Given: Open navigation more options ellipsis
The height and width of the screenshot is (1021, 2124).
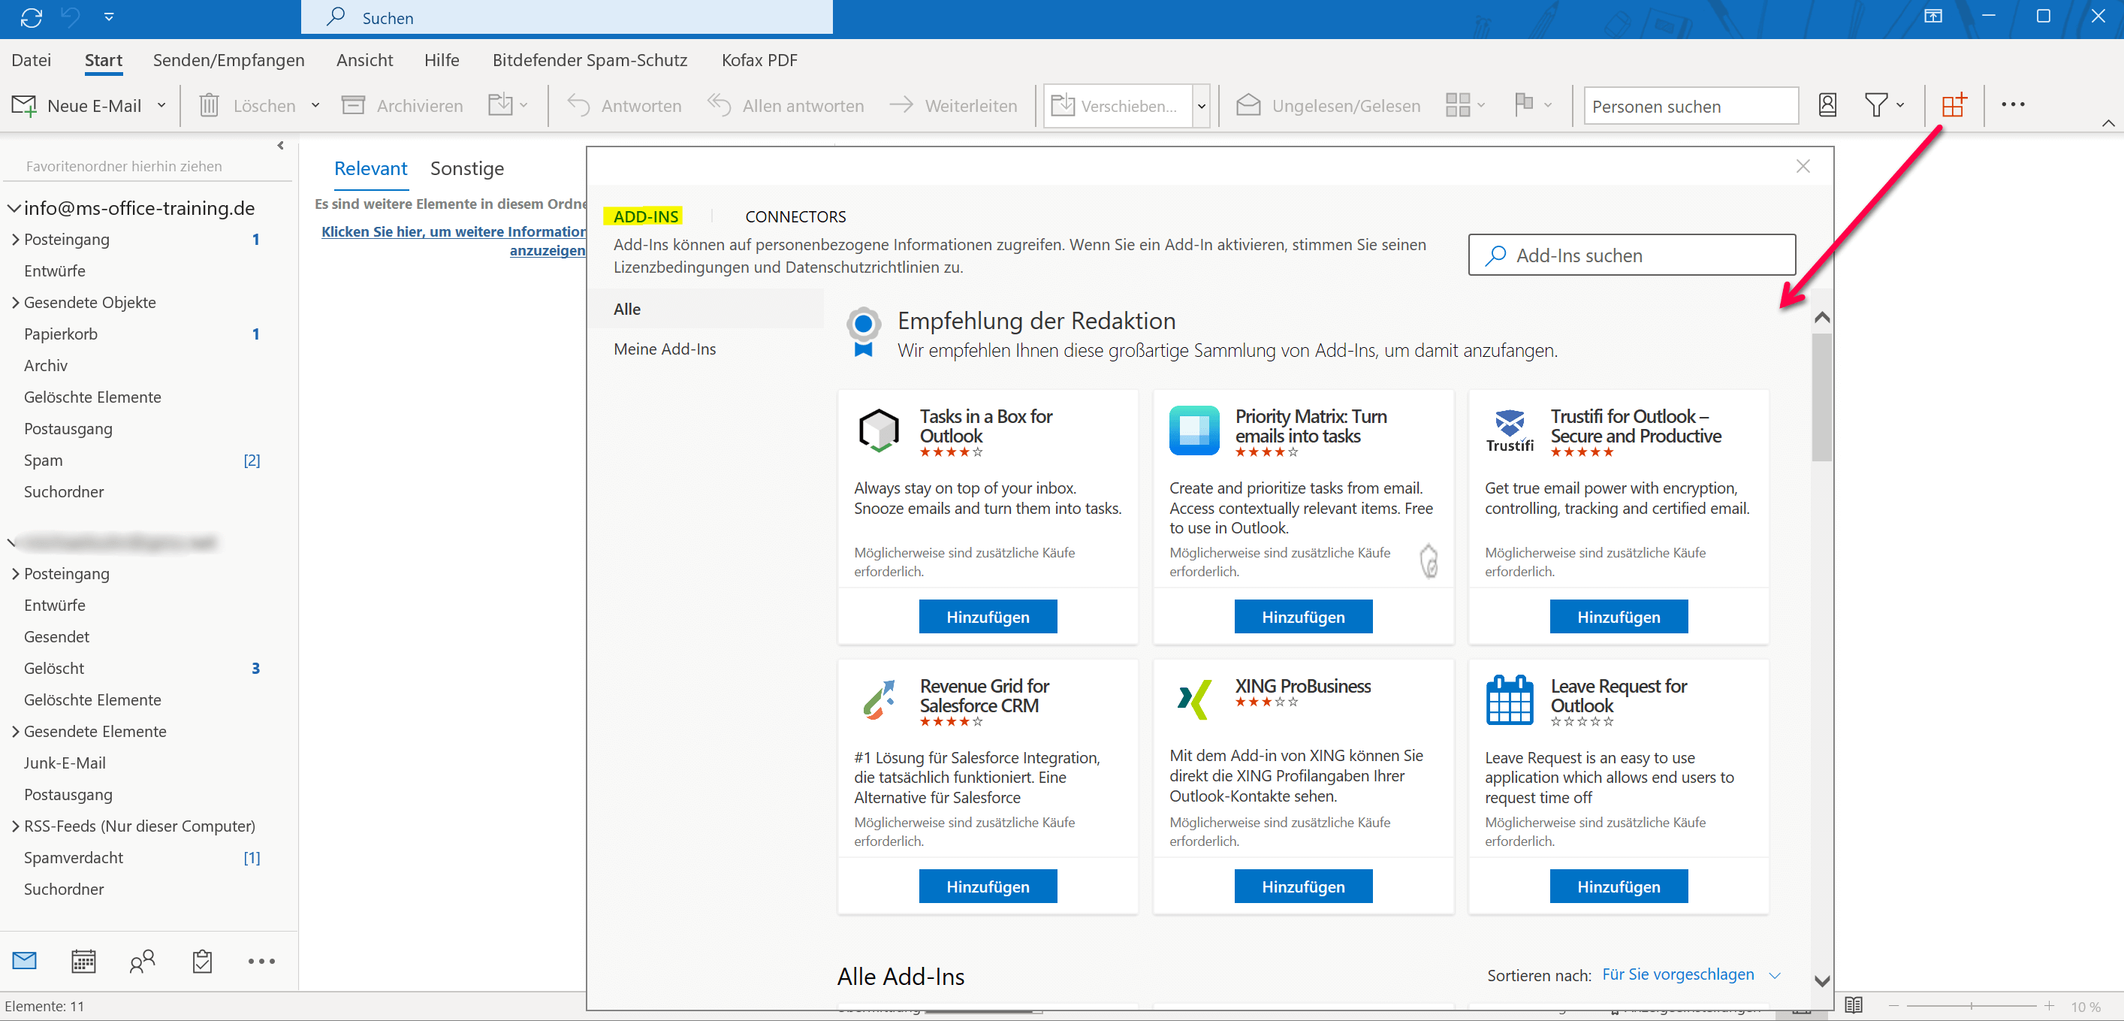Looking at the screenshot, I should coord(261,961).
